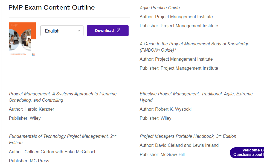This screenshot has width=264, height=164.
Task: Click Project Managers Portable Handbook title
Action: coord(188,136)
